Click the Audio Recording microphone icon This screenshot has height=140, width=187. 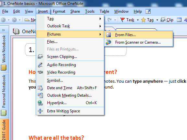[x=40, y=65]
